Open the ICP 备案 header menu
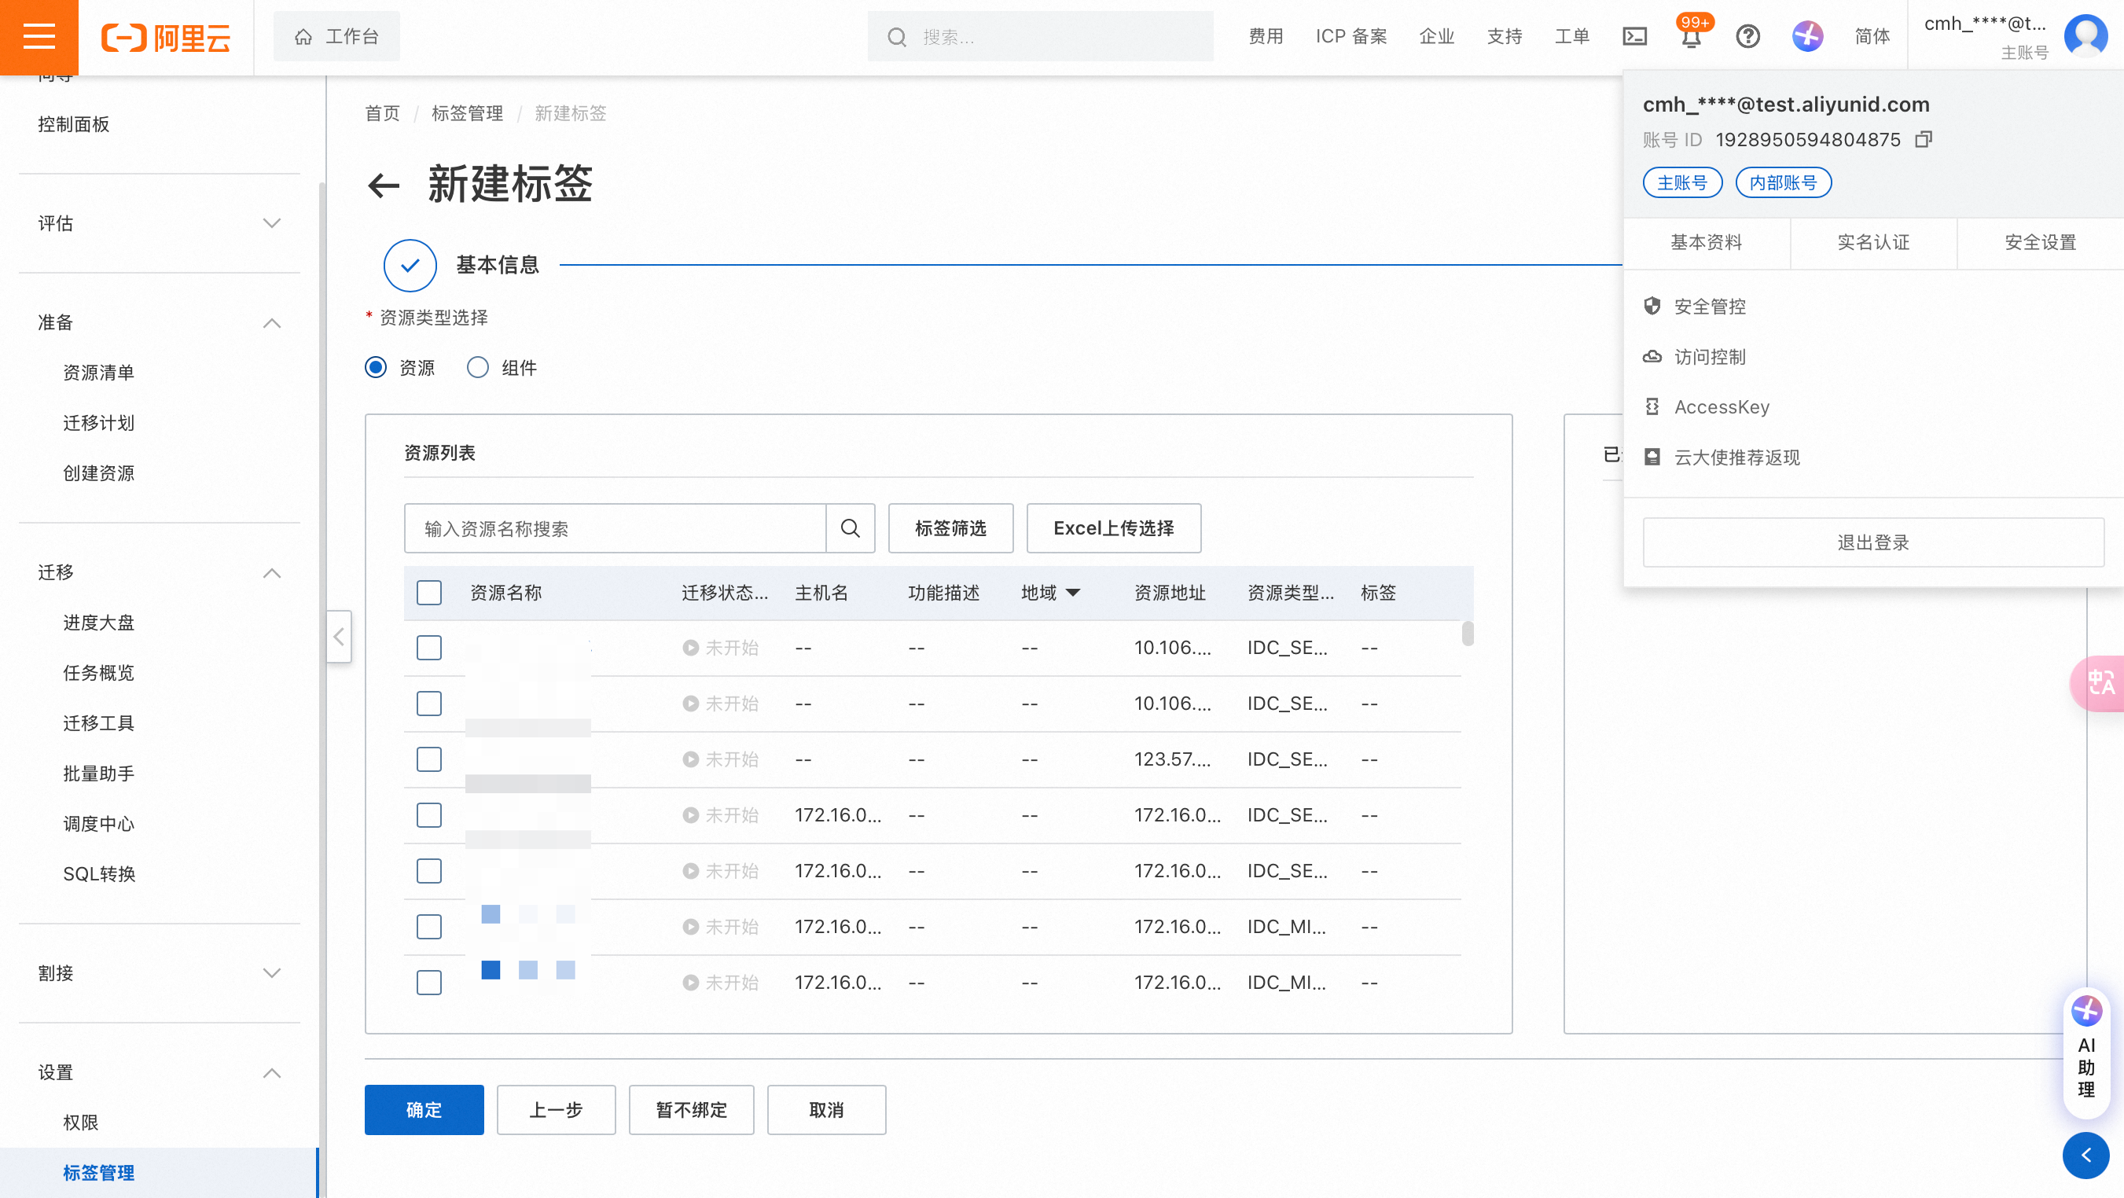 (1351, 36)
